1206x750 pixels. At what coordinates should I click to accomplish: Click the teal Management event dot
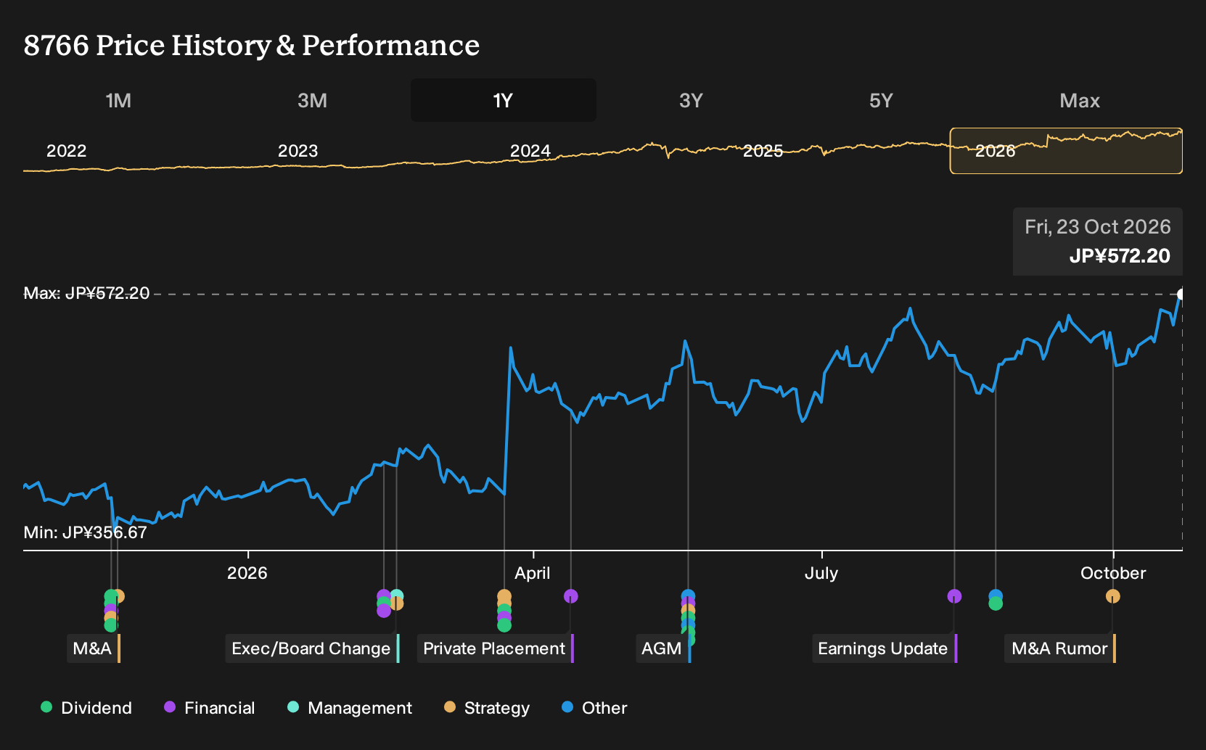397,596
